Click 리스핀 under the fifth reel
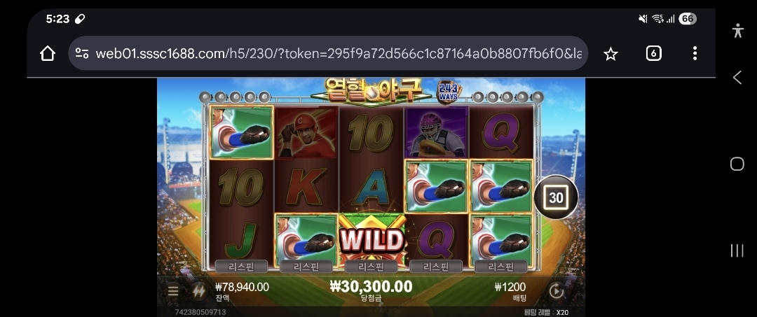The width and height of the screenshot is (757, 317). point(501,267)
